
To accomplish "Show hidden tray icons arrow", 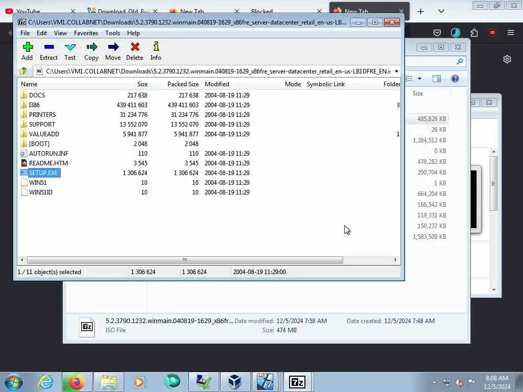I will coord(434,382).
